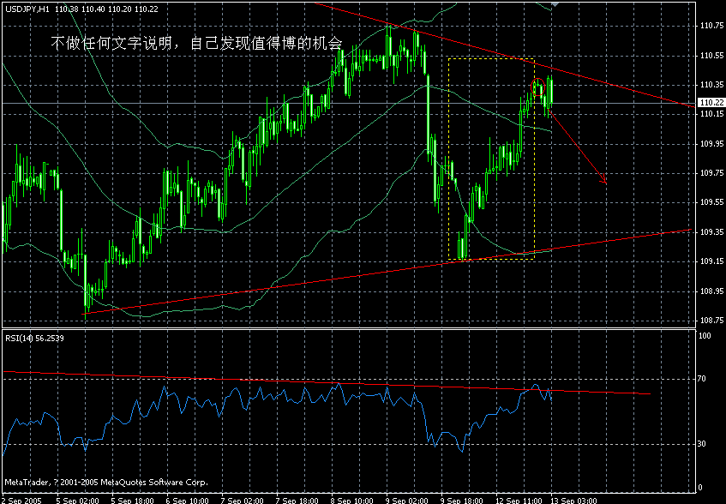726x504 pixels.
Task: Click the RSI level 70 gridline label
Action: pyautogui.click(x=699, y=377)
